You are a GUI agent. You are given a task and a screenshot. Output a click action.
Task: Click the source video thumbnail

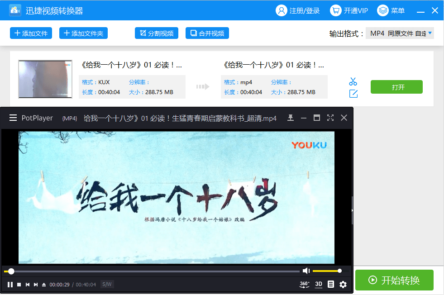pyautogui.click(x=45, y=79)
